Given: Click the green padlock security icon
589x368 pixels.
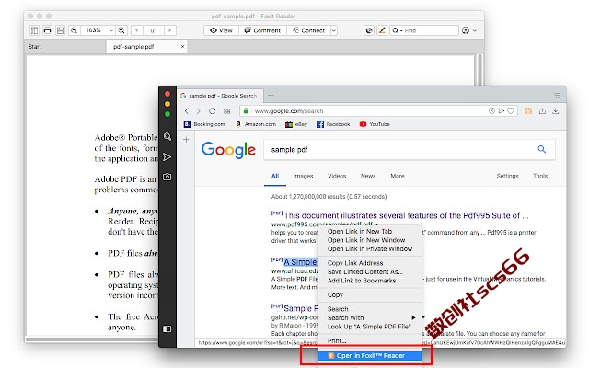Looking at the screenshot, I should tap(246, 110).
